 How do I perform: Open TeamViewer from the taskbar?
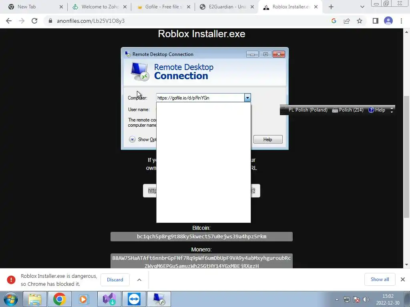coord(134,299)
